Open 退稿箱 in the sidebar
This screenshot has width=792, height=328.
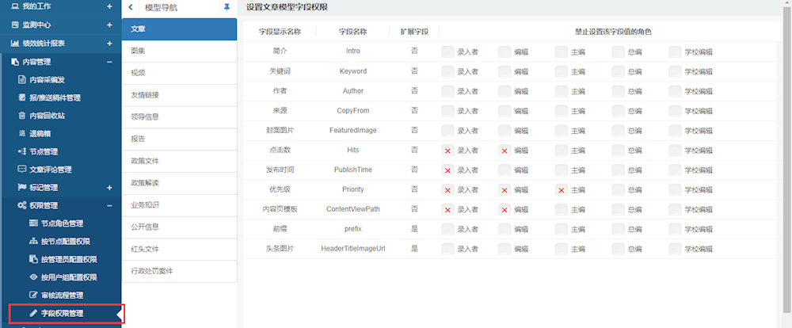41,133
